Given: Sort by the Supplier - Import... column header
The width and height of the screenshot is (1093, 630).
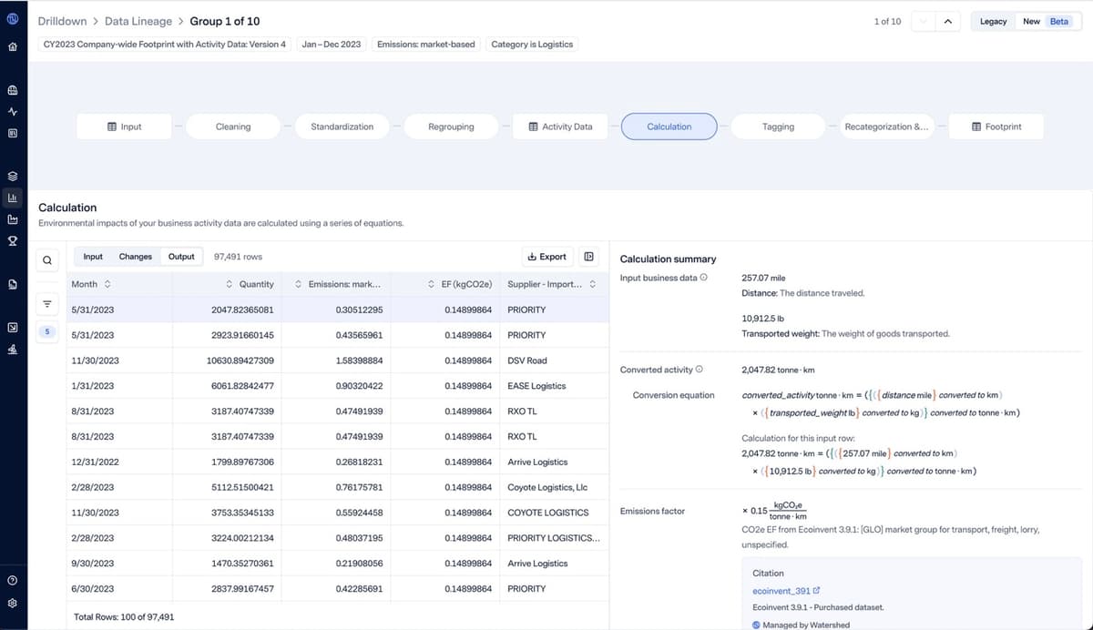Looking at the screenshot, I should point(552,284).
